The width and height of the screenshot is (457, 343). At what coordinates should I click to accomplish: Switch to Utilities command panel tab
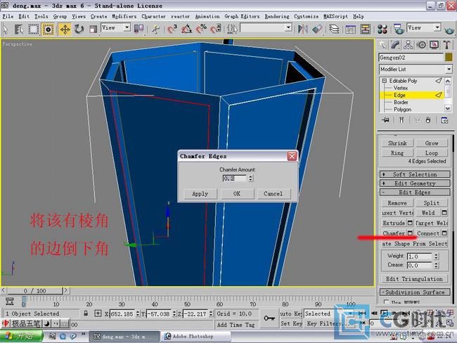[446, 45]
